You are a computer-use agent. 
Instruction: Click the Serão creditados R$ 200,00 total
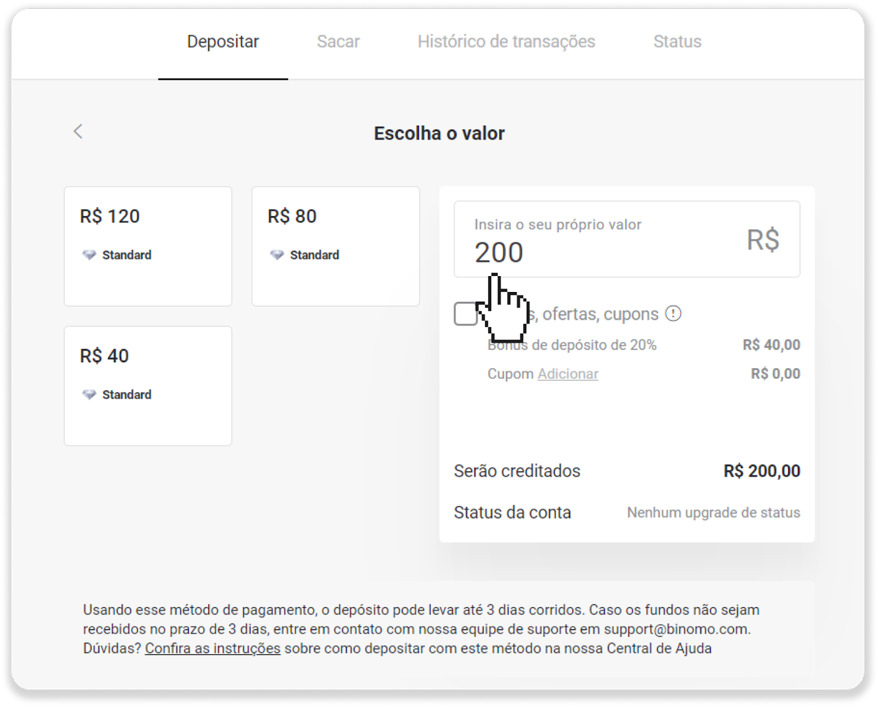point(762,471)
